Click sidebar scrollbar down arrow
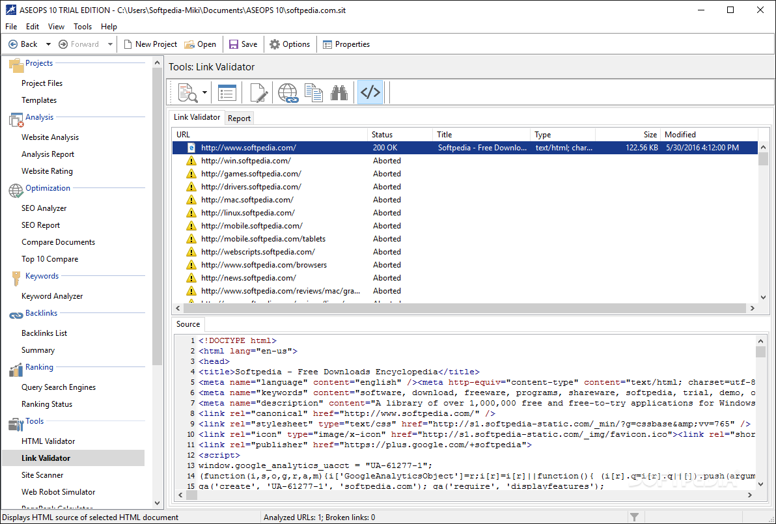The image size is (776, 524). tap(157, 503)
